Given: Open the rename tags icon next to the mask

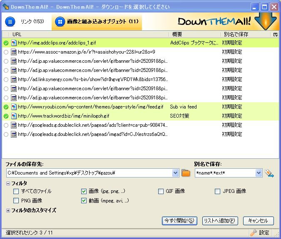Looking at the screenshot, I should pos(269,173).
